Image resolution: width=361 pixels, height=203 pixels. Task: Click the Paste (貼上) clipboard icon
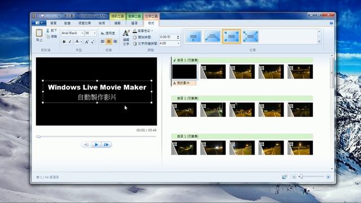pyautogui.click(x=39, y=33)
